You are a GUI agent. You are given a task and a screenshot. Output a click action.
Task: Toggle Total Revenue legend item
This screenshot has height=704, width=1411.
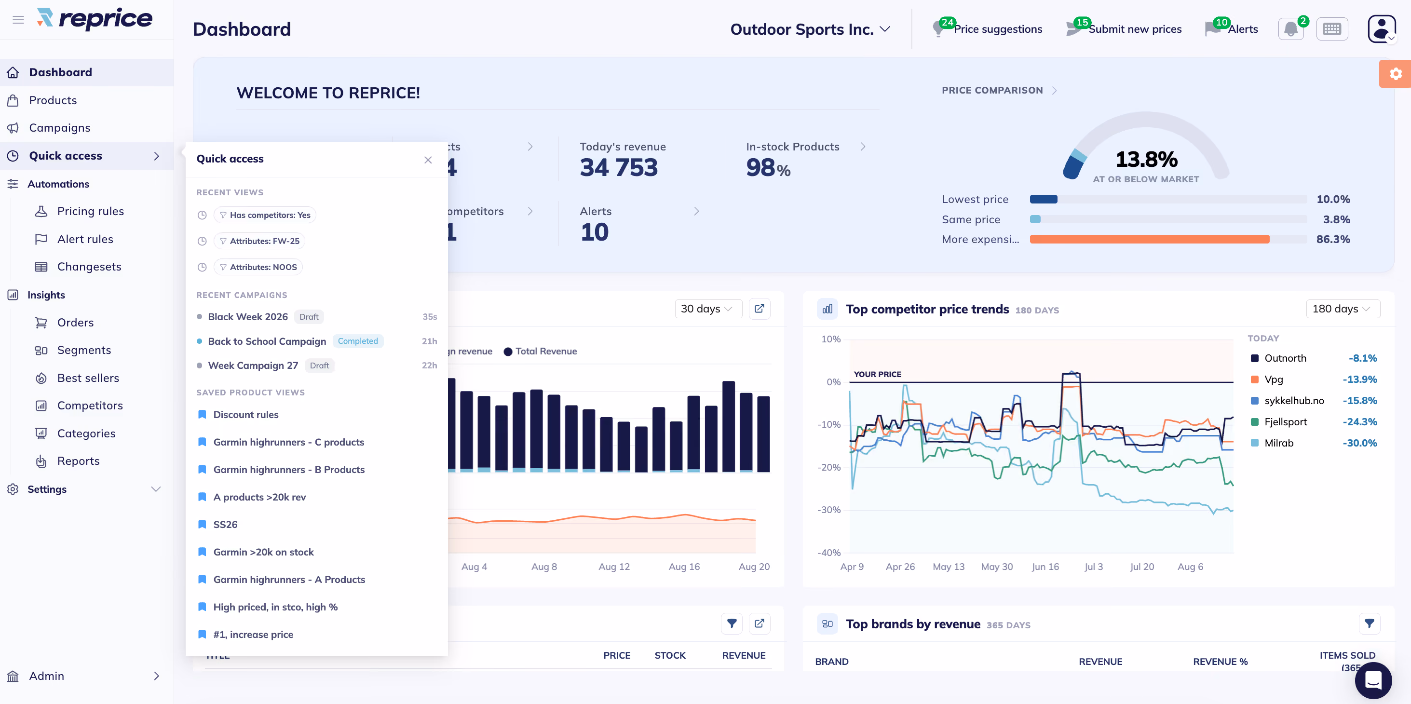(x=540, y=351)
